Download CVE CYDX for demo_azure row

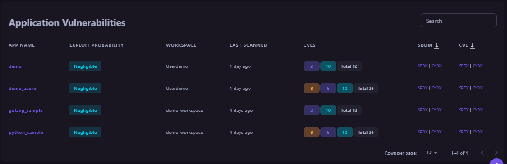478,88
